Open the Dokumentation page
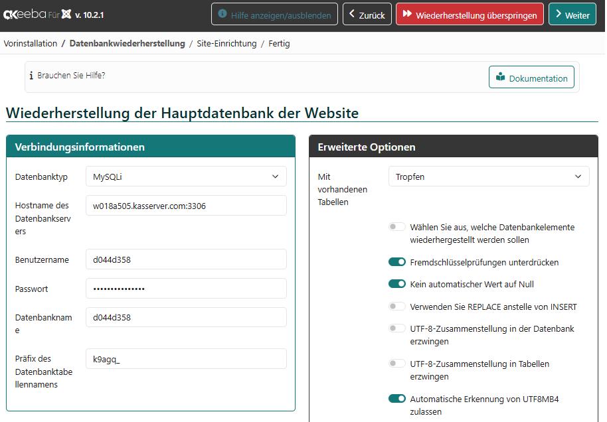 (531, 77)
